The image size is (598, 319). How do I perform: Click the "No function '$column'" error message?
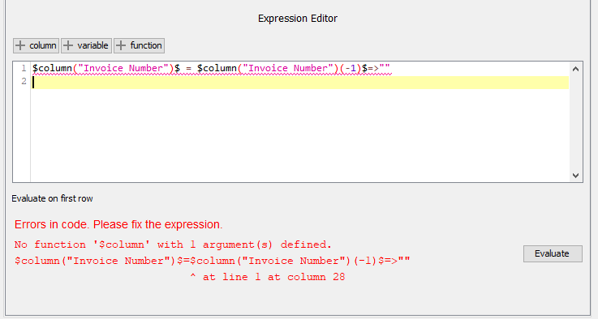(x=173, y=245)
